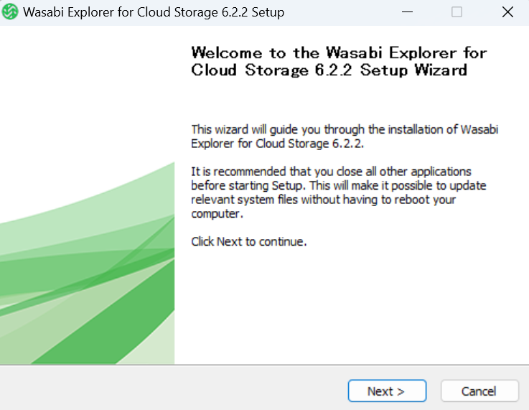Screen dimensions: 529x410
Task: Click the 'Click Next to continue.' text
Action: (x=249, y=241)
